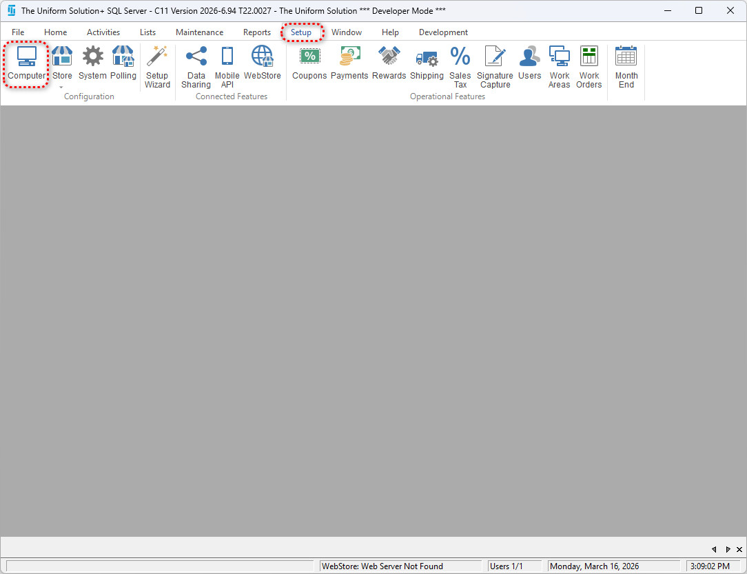Switch to the Home tab
Image resolution: width=747 pixels, height=574 pixels.
(55, 32)
